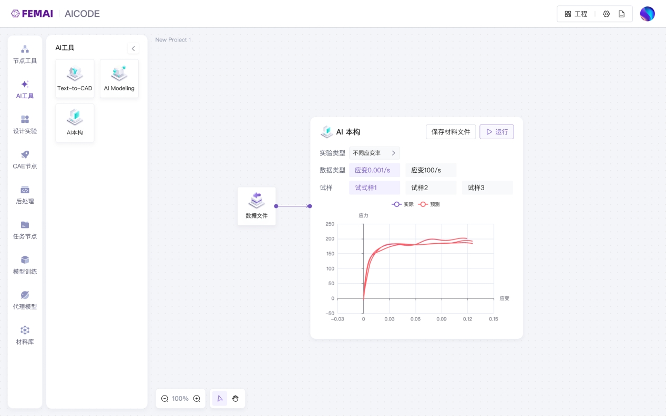Select the AI Modeling tool card
666x416 pixels.
(119, 78)
